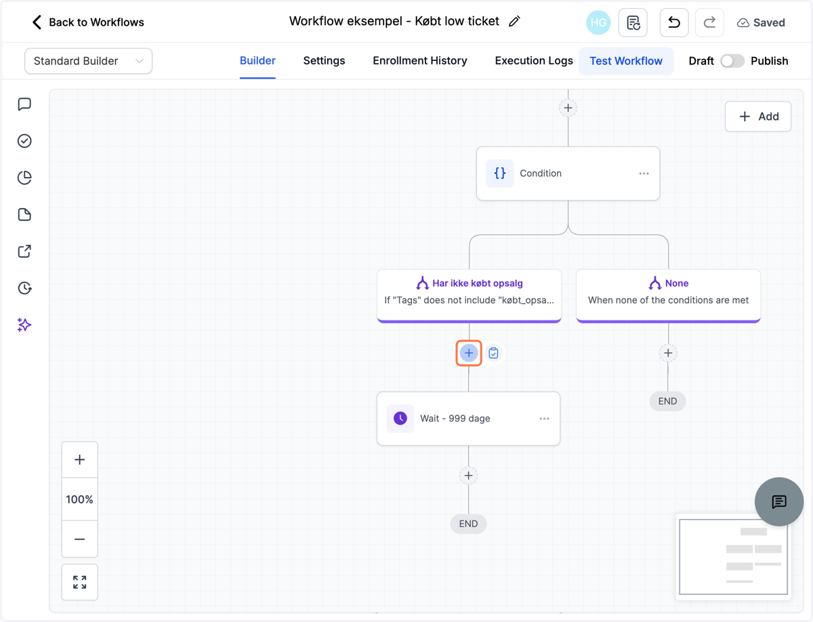
Task: Click the sticky note sidebar icon
Action: tap(24, 215)
